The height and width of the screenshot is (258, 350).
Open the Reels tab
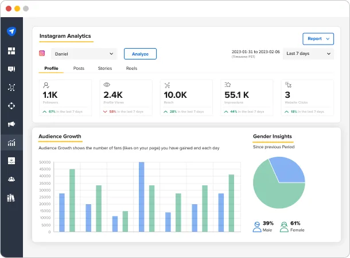click(x=131, y=69)
